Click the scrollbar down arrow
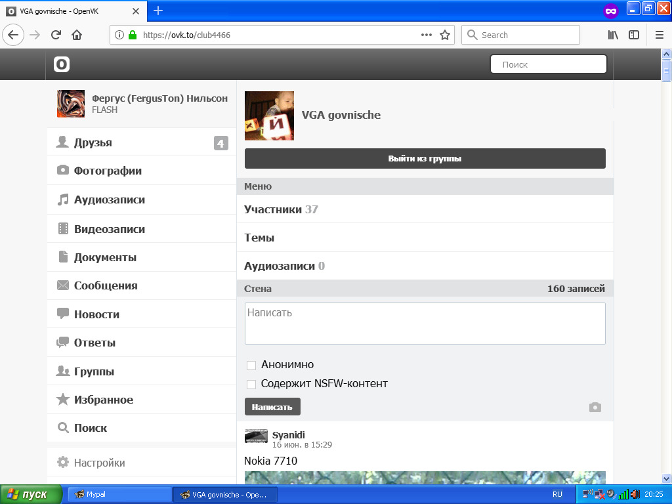672x504 pixels. 666,478
